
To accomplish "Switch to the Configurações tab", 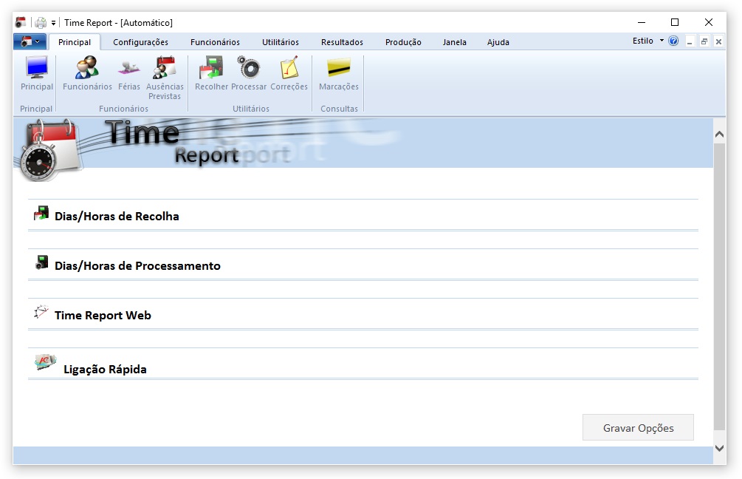I will coord(140,42).
